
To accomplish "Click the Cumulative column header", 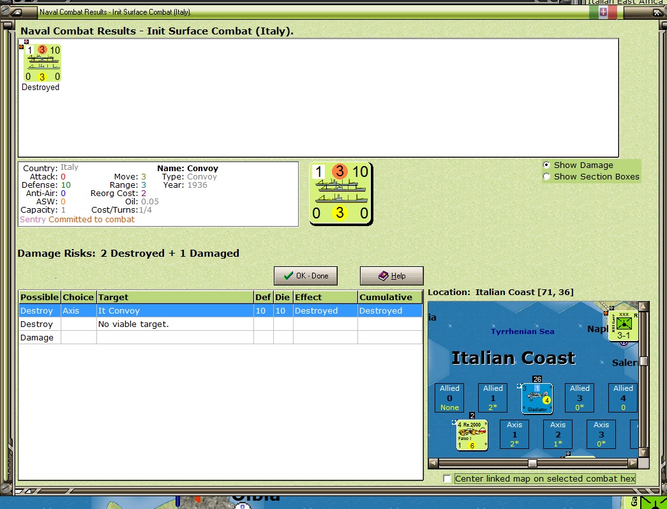I will (390, 297).
